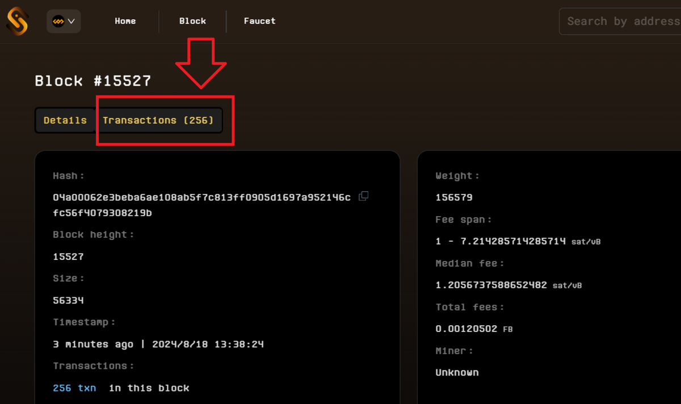Click the Fee span label
The height and width of the screenshot is (404, 681).
[464, 220]
